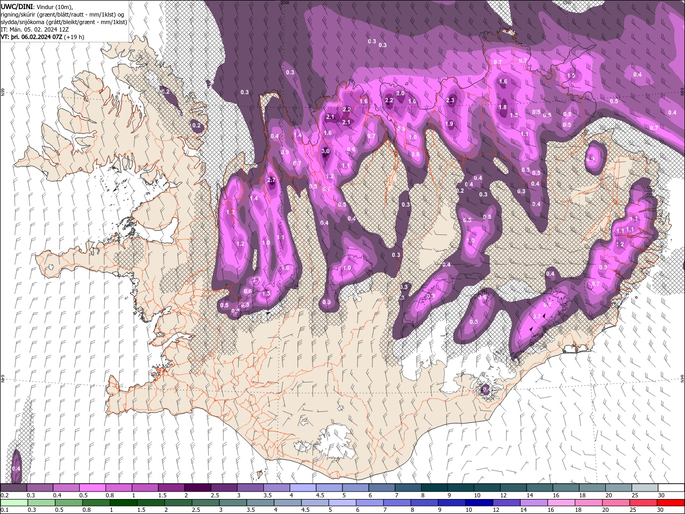Click the 3.0 snowfall maximum value
Viewport: 685px width, 514px height.
tap(325, 152)
